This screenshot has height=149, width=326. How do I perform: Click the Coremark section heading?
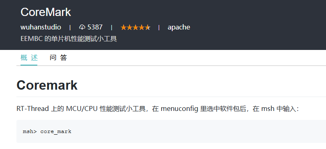47,85
